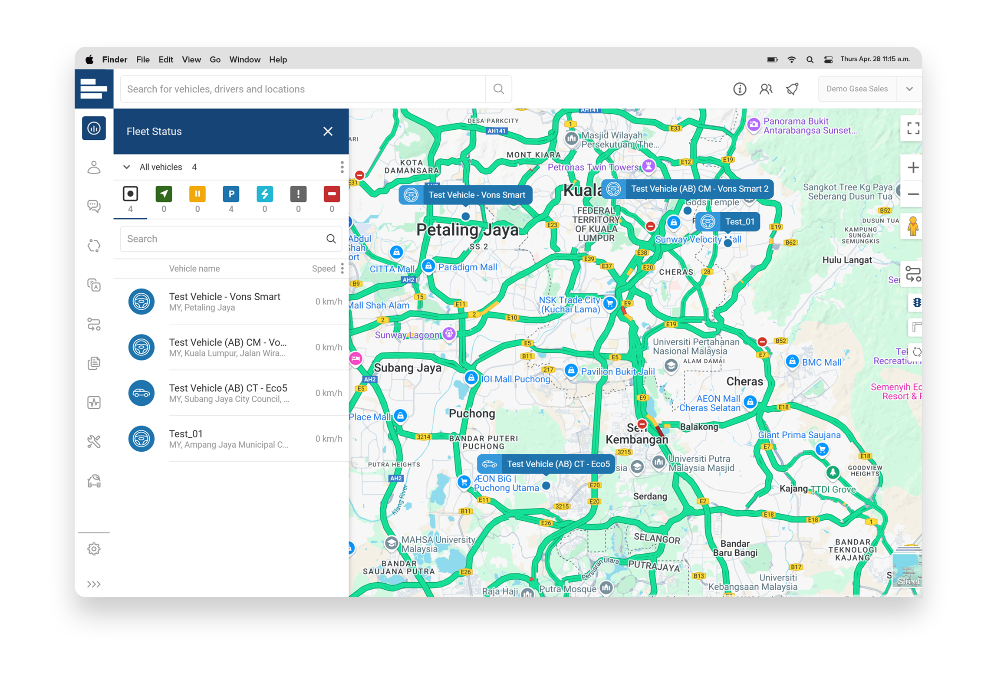The height and width of the screenshot is (686, 981).
Task: Sort by Vehicle name column header
Action: click(x=194, y=269)
